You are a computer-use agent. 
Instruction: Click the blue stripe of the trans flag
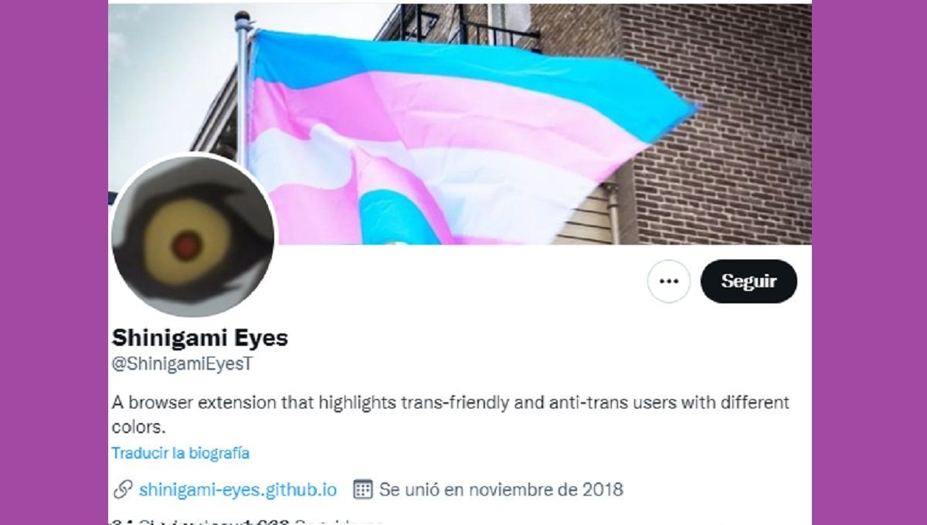coord(463,63)
